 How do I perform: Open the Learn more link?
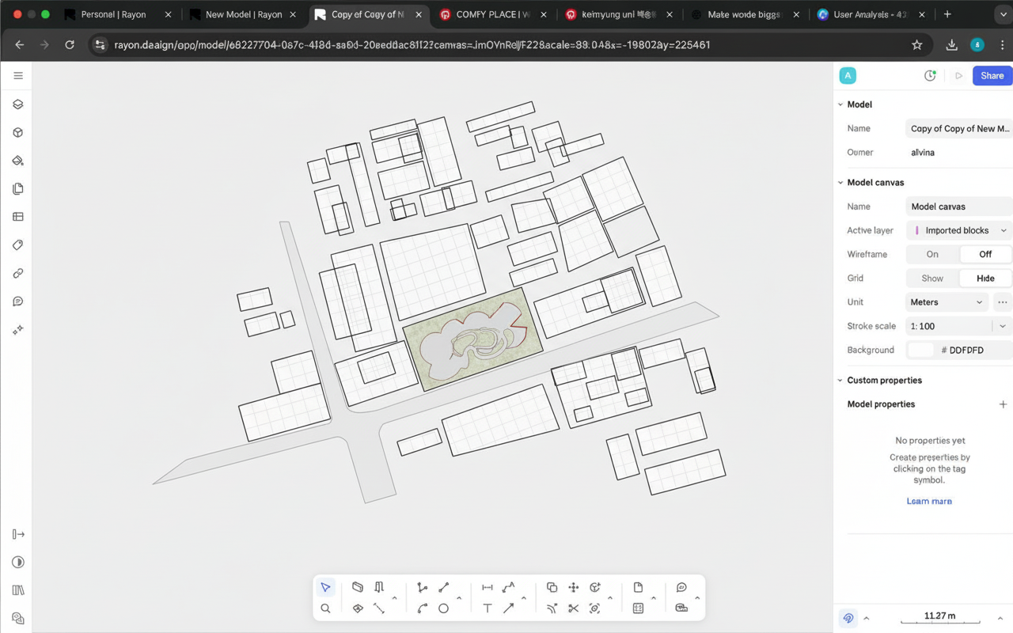929,501
